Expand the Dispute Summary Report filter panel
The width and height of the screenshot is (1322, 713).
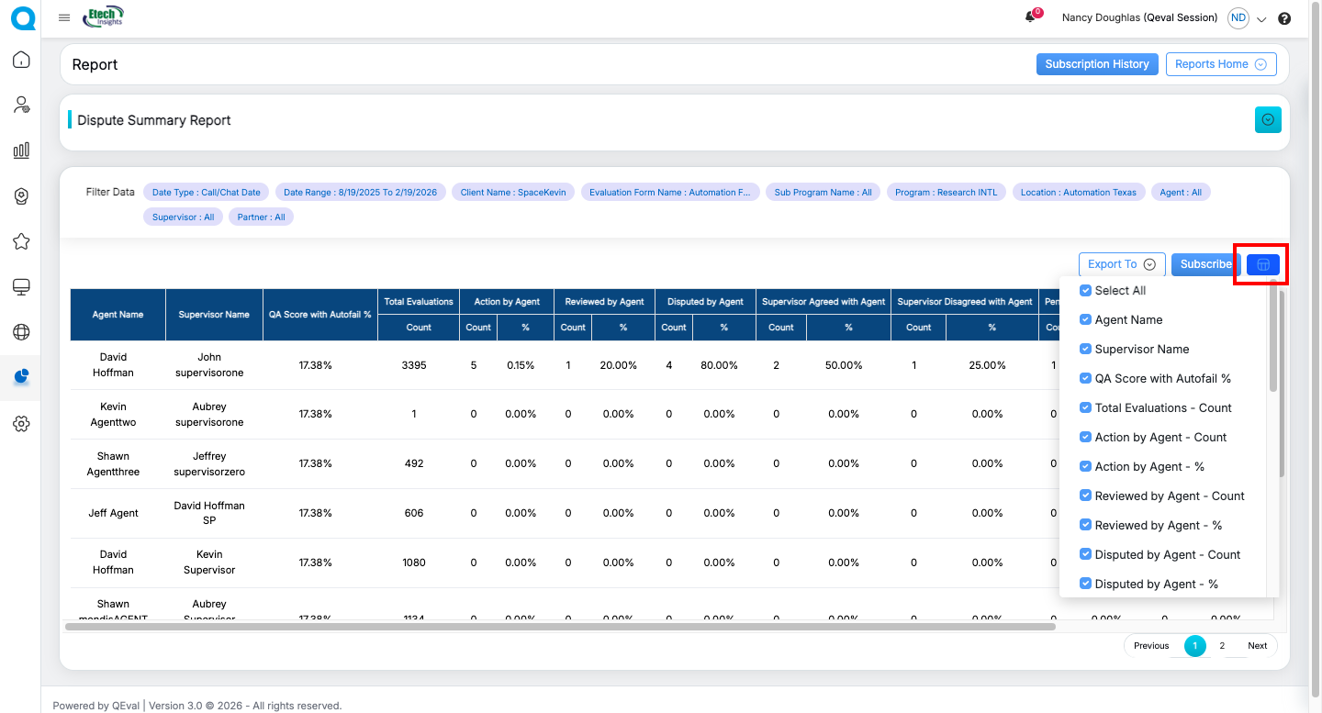(x=1267, y=120)
